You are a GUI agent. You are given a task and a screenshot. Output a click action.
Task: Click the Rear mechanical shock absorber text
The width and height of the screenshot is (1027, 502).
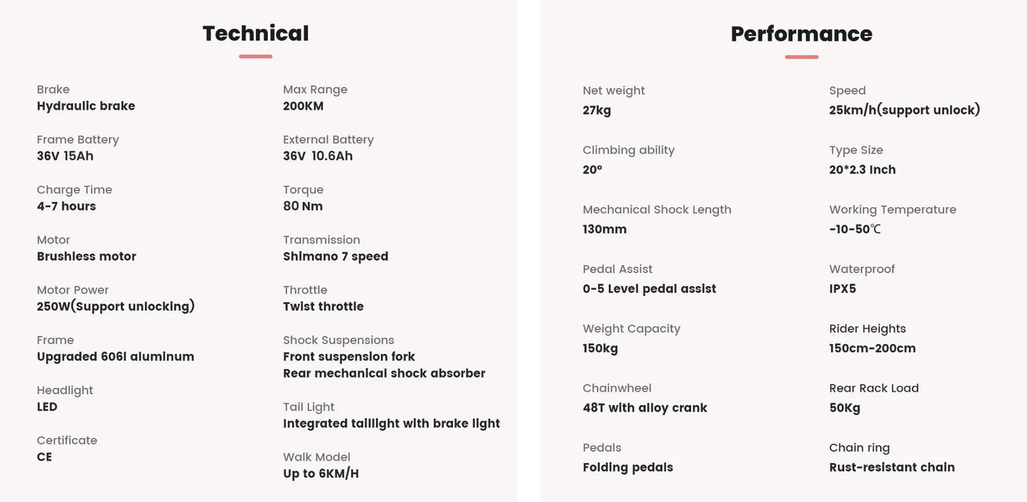pyautogui.click(x=384, y=373)
